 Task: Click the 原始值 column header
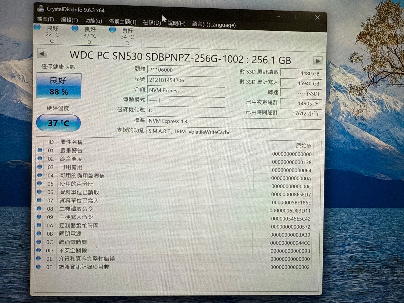(x=304, y=146)
